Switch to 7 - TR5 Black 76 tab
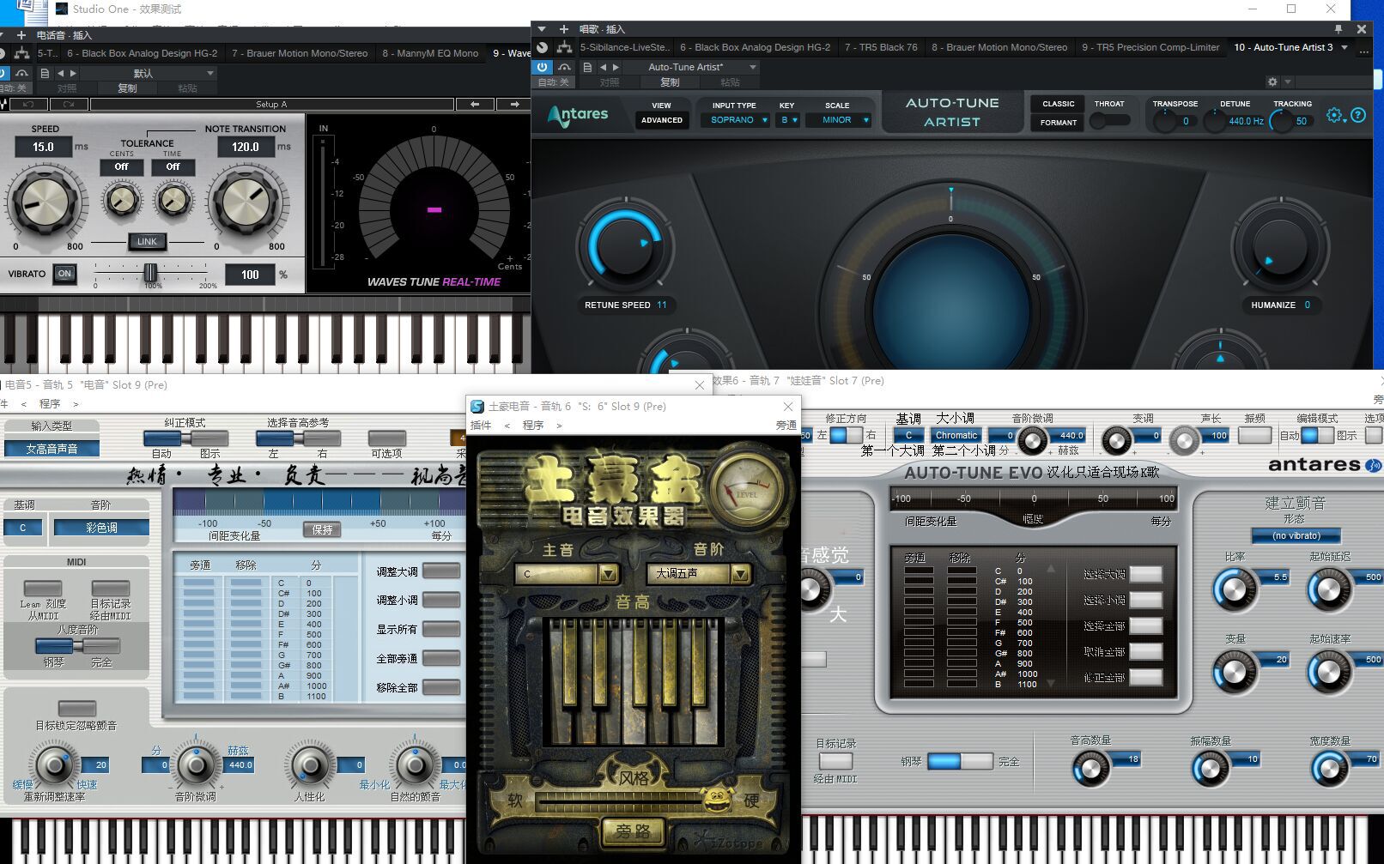The image size is (1384, 864). coord(881,47)
